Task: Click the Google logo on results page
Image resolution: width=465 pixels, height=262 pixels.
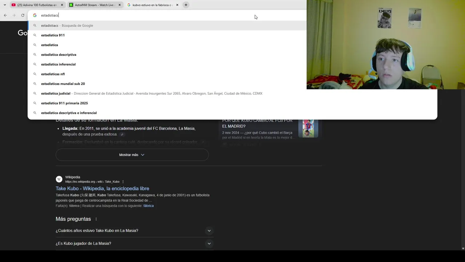Action: point(23,33)
